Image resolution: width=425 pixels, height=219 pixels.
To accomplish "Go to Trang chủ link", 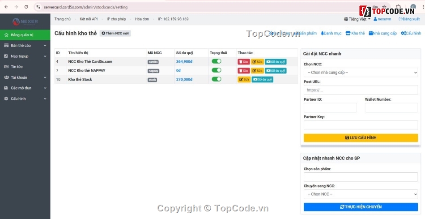I will tap(62, 19).
